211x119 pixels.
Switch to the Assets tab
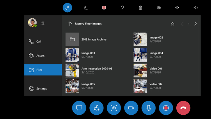pyautogui.click(x=43, y=56)
